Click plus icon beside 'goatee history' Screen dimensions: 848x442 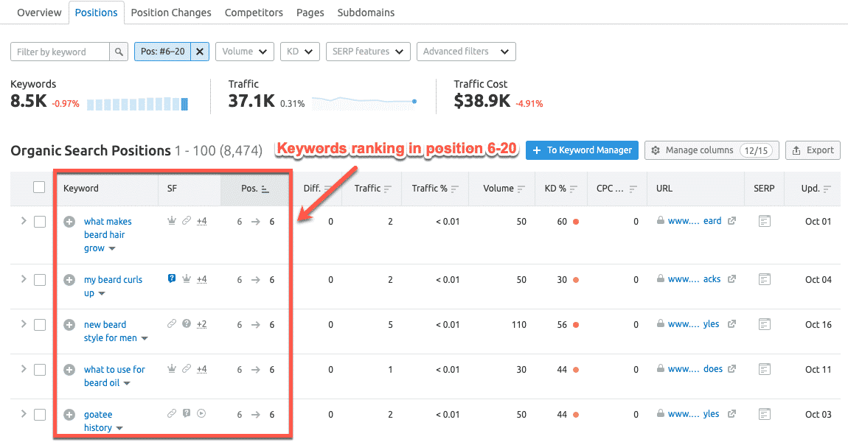click(x=69, y=414)
